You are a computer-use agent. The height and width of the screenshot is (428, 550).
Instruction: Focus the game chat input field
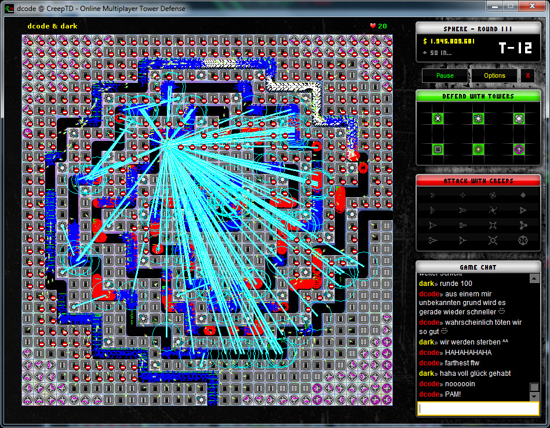click(478, 409)
